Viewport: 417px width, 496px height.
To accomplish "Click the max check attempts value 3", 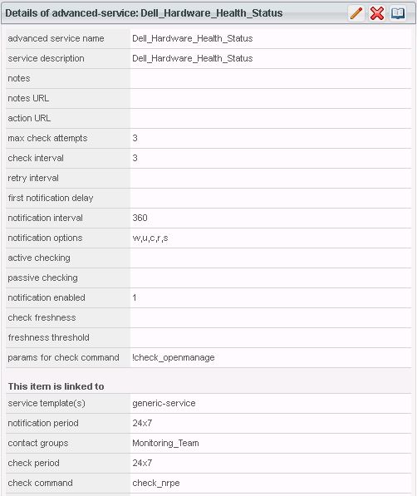I will pos(135,138).
